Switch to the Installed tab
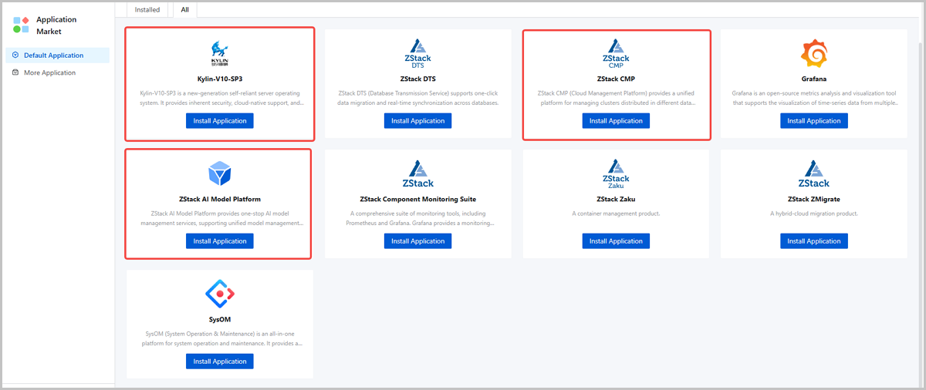Viewport: 926px width, 390px height. (147, 10)
